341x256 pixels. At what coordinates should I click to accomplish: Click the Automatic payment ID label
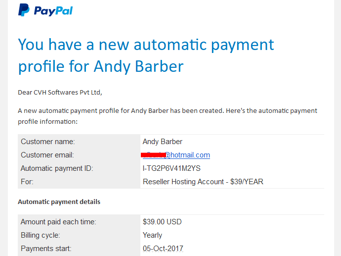click(57, 168)
